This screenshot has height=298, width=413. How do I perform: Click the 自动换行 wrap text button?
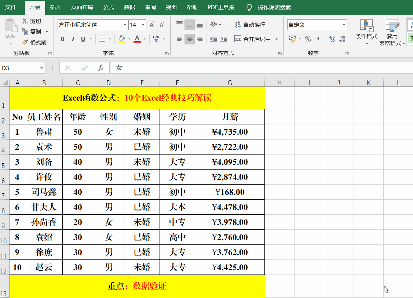[x=250, y=25]
